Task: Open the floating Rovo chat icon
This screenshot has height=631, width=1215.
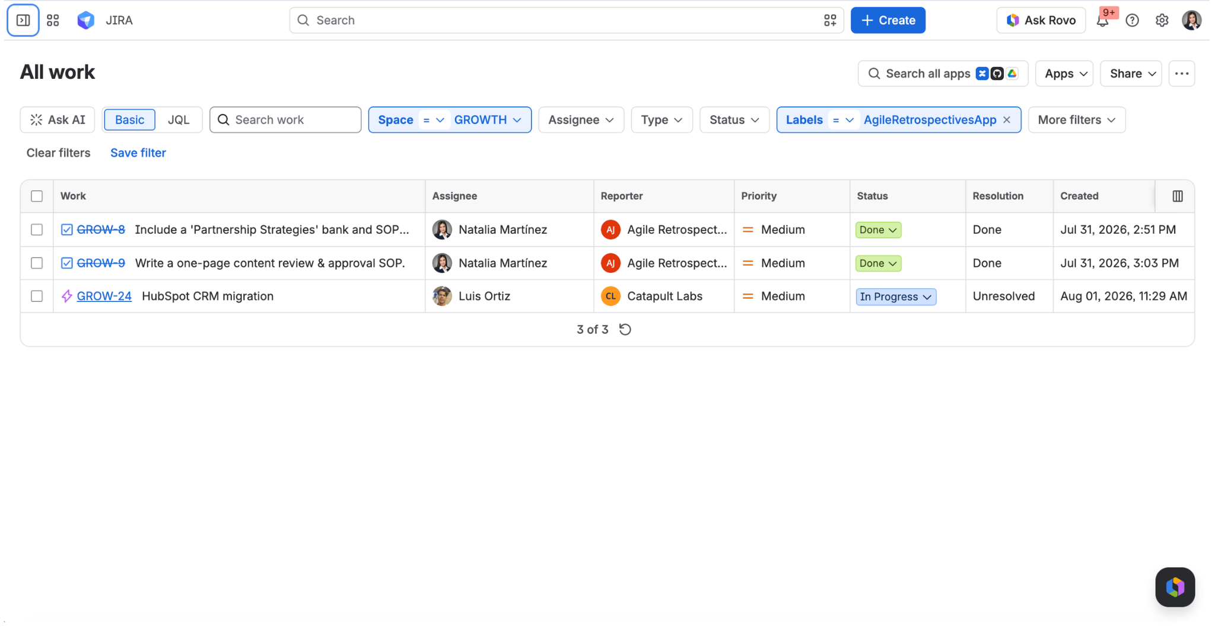Action: point(1175,587)
